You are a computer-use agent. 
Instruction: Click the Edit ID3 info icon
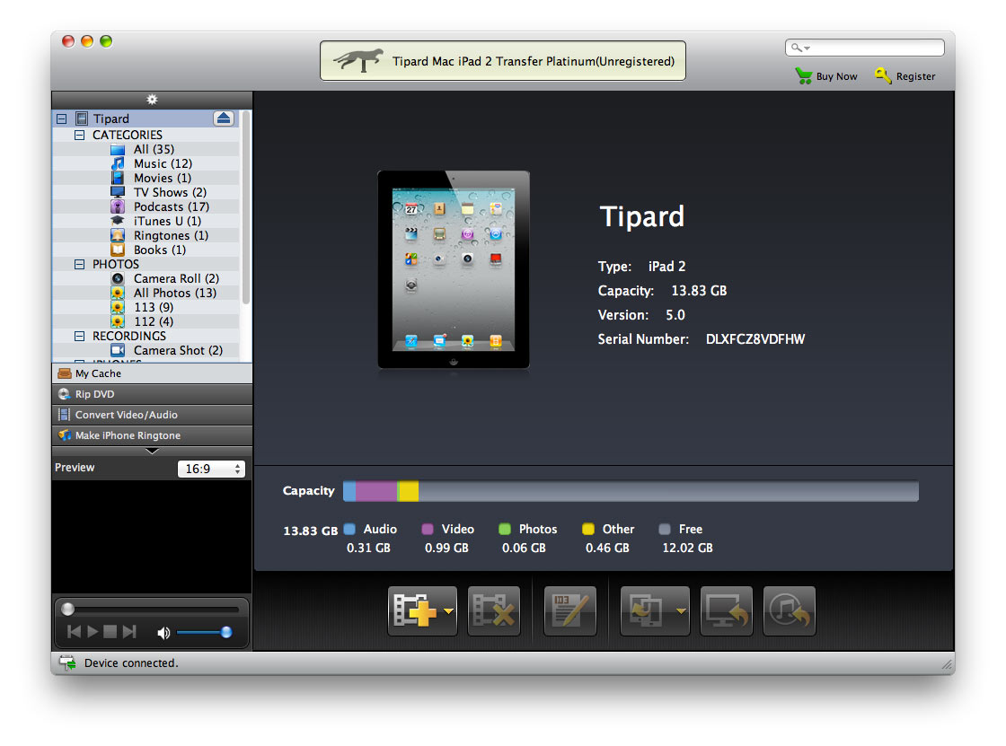tap(569, 610)
